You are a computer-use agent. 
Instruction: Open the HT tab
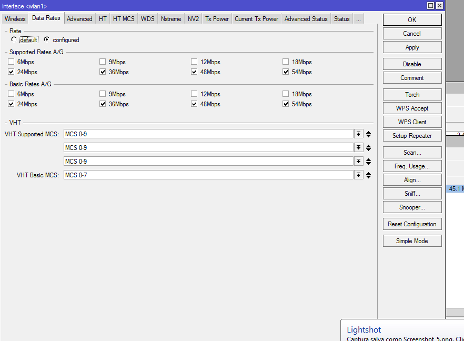tap(103, 18)
